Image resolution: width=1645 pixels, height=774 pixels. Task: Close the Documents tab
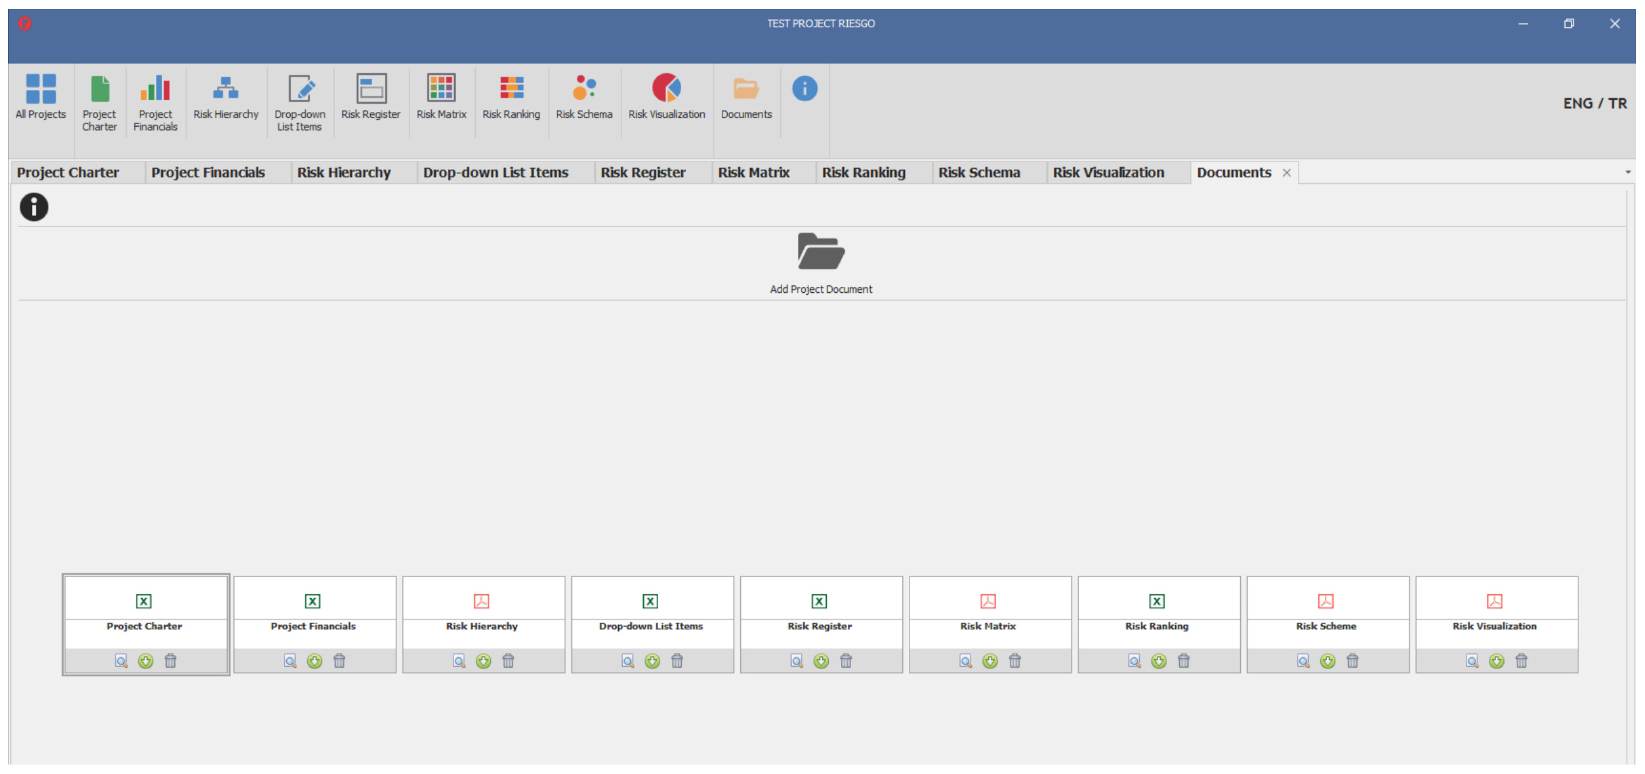pyautogui.click(x=1287, y=173)
